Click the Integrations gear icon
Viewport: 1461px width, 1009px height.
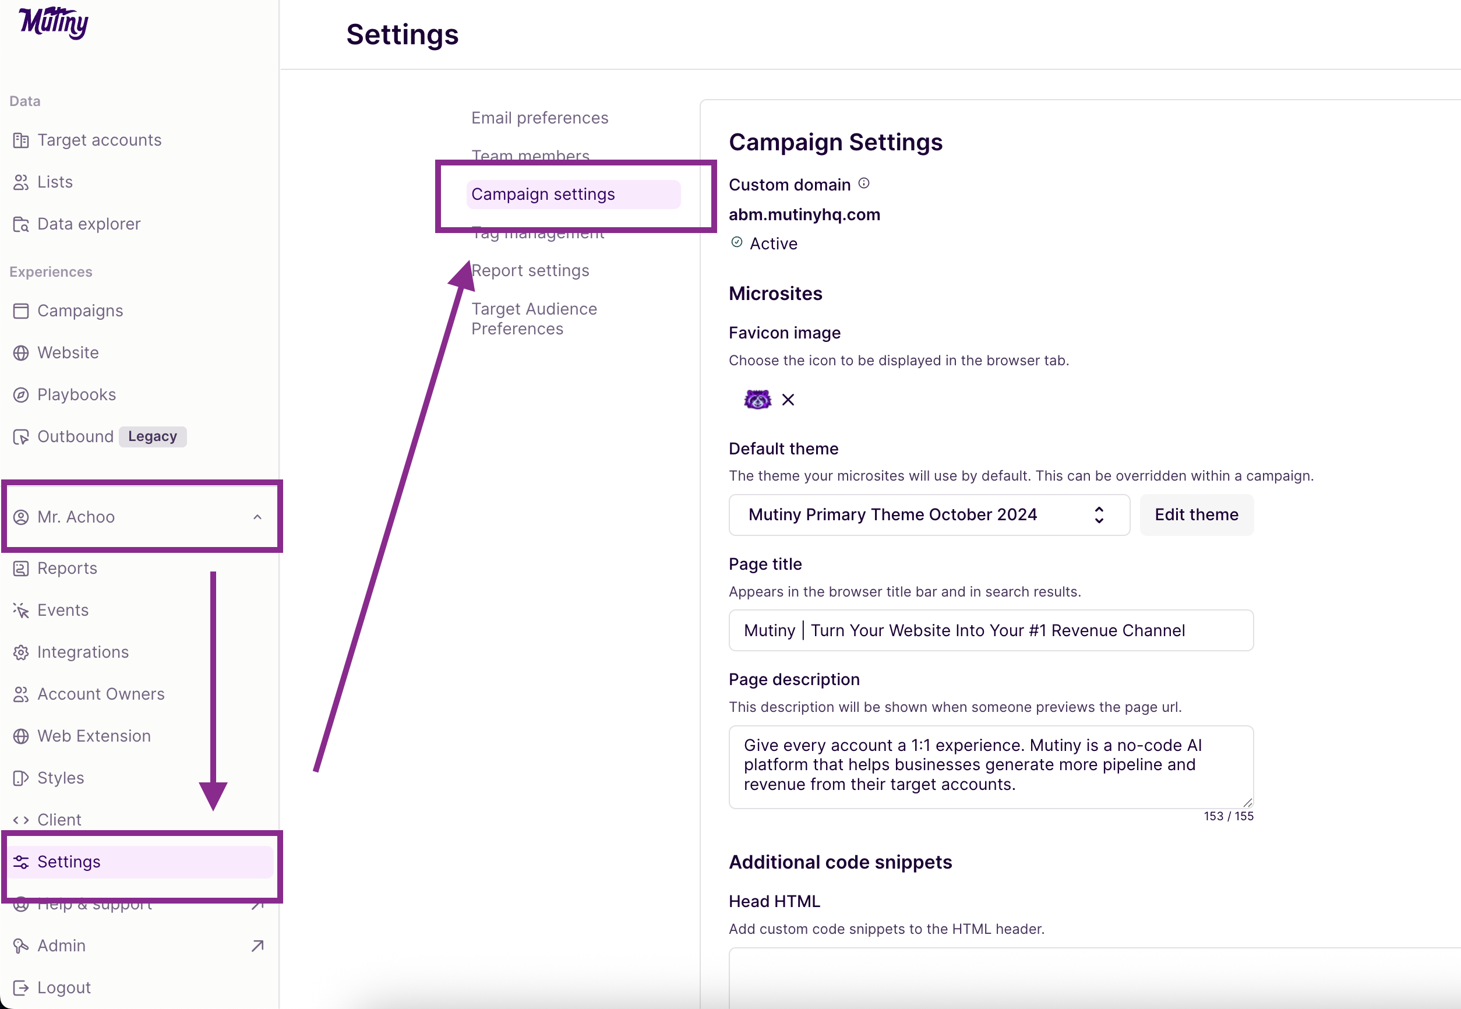[x=21, y=652]
